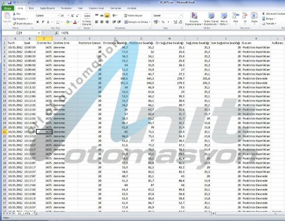
Task: Toggle bold formatting K button
Action: point(38,22)
